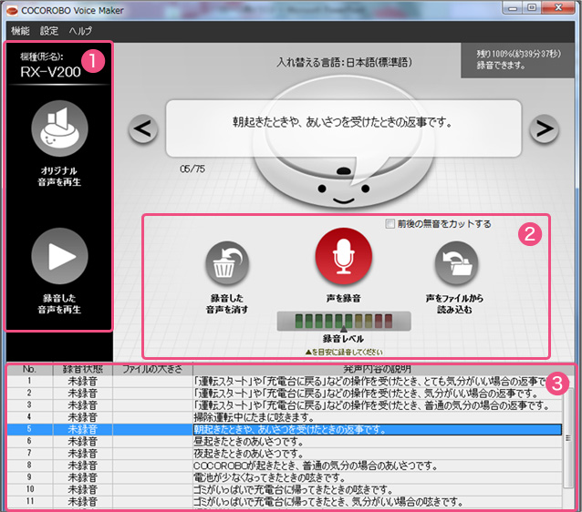Load voice from file folder icon

point(455,261)
